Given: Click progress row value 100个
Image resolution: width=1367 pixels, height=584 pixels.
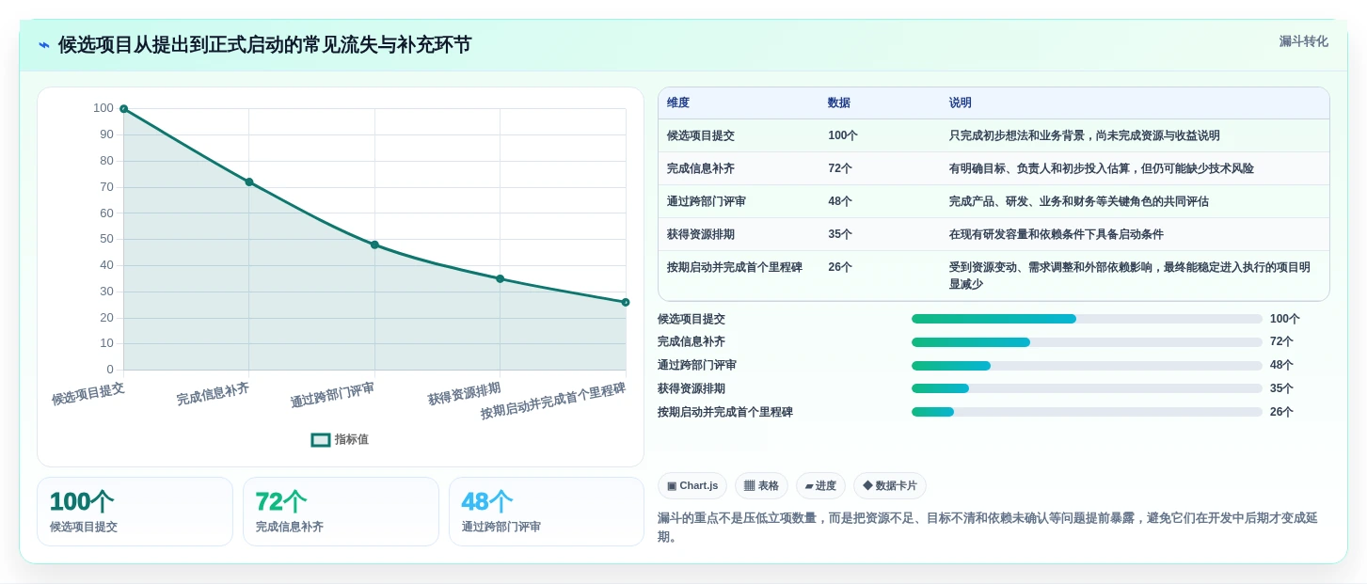Looking at the screenshot, I should tap(1285, 319).
